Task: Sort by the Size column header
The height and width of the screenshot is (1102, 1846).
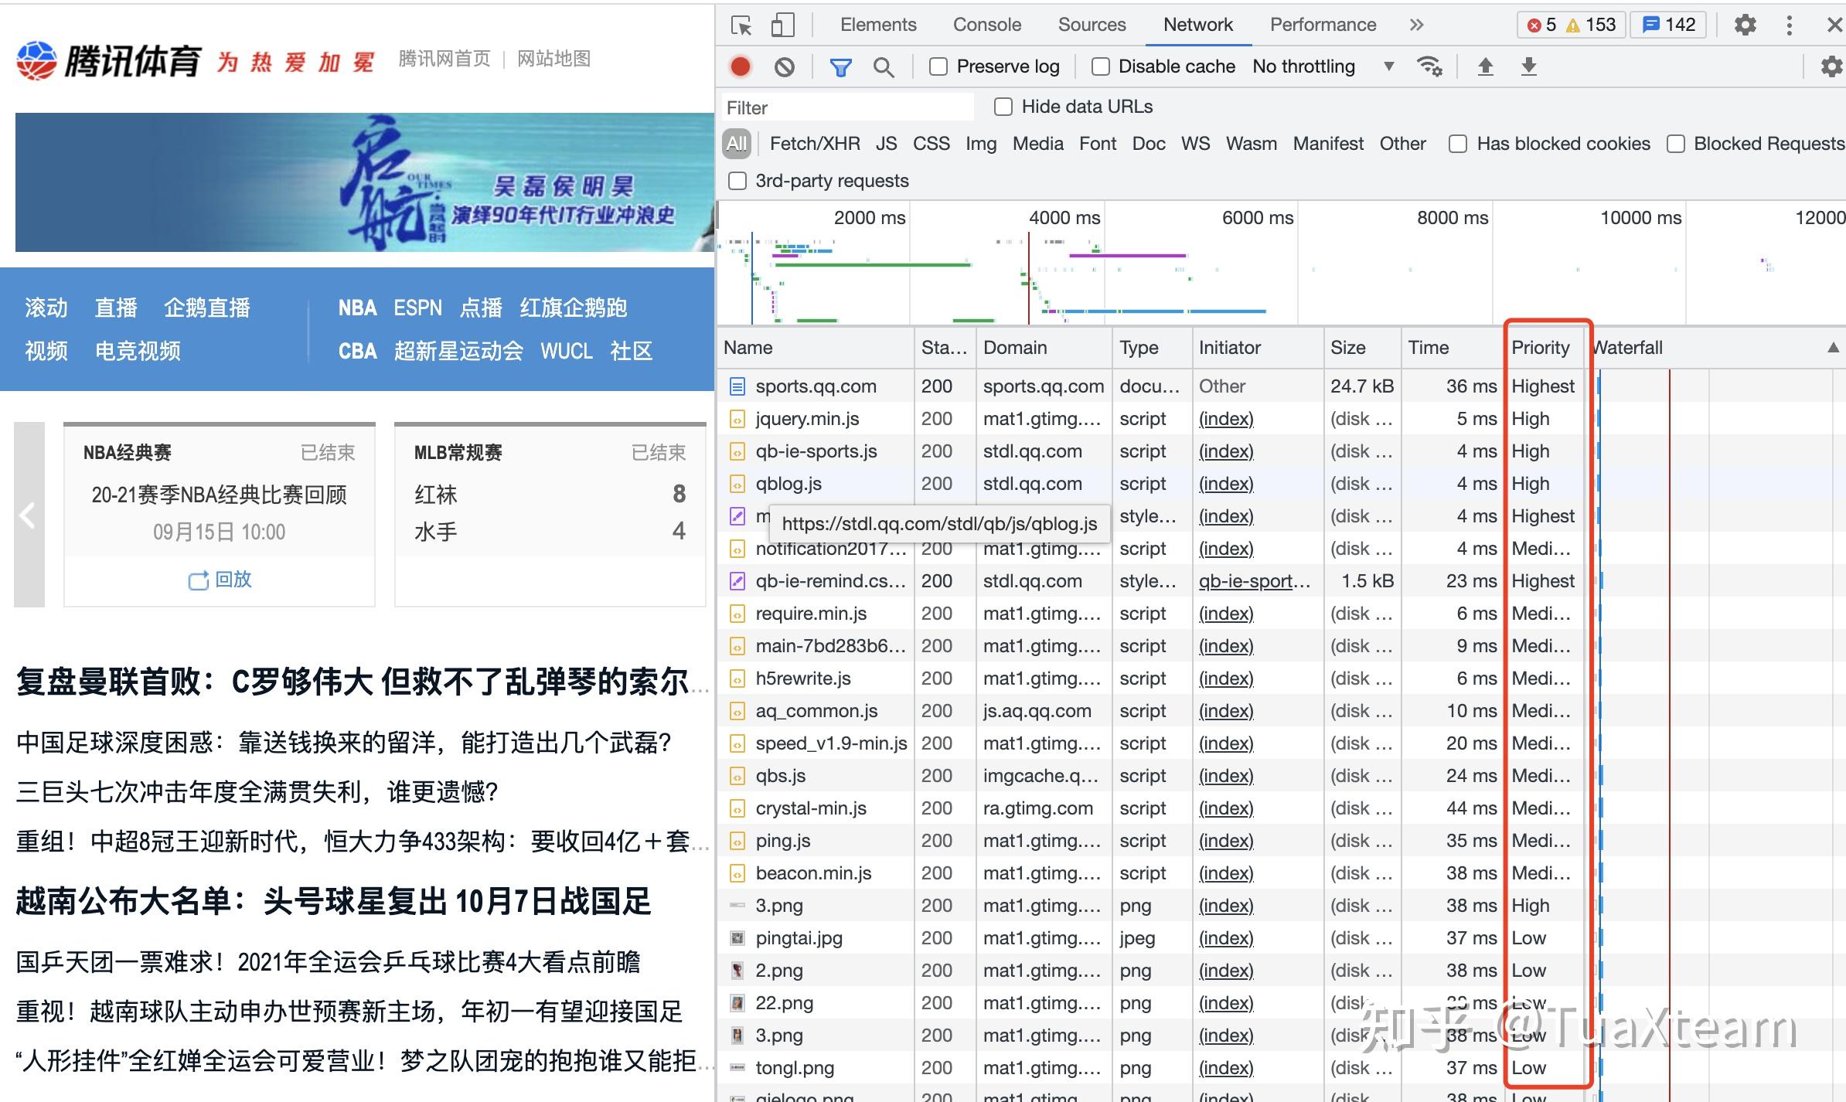Action: tap(1362, 348)
